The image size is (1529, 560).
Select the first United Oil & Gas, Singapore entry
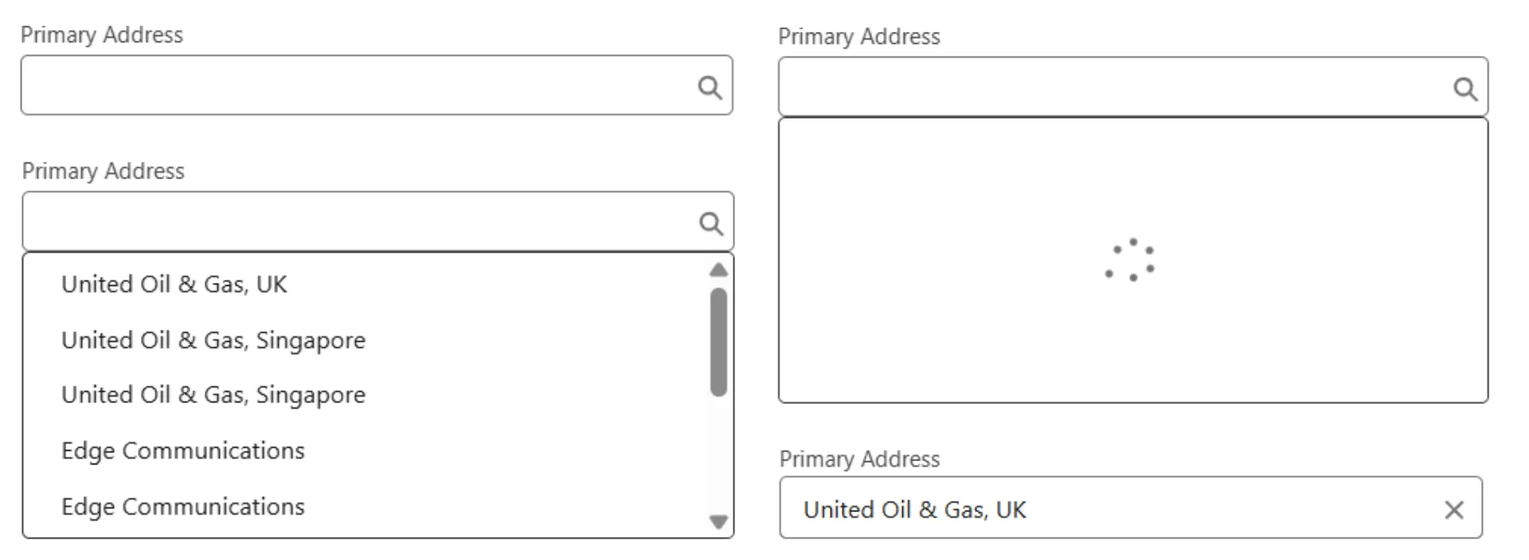point(213,339)
